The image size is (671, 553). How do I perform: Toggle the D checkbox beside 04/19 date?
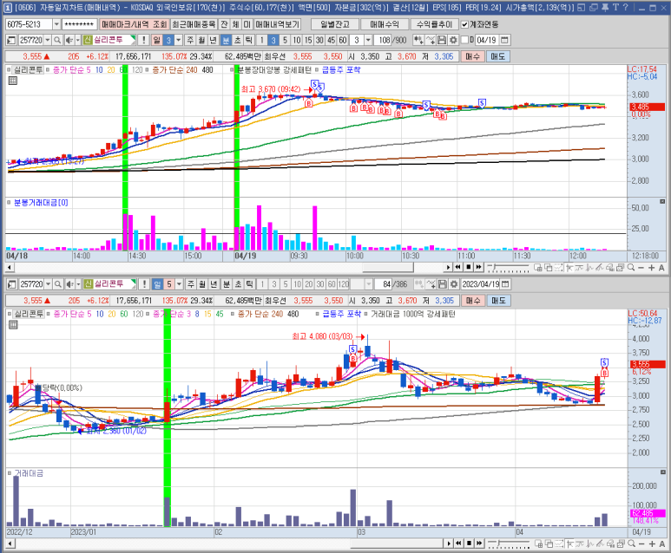tap(464, 40)
